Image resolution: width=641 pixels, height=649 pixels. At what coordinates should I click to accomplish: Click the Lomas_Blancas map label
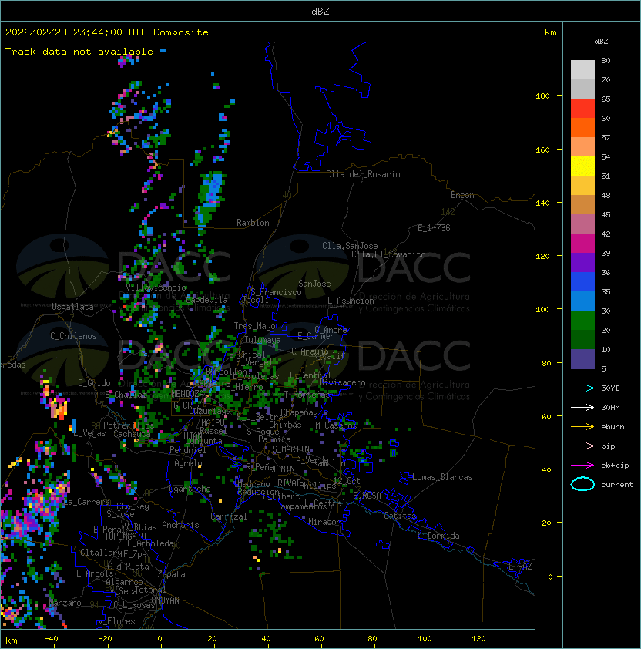tap(442, 477)
